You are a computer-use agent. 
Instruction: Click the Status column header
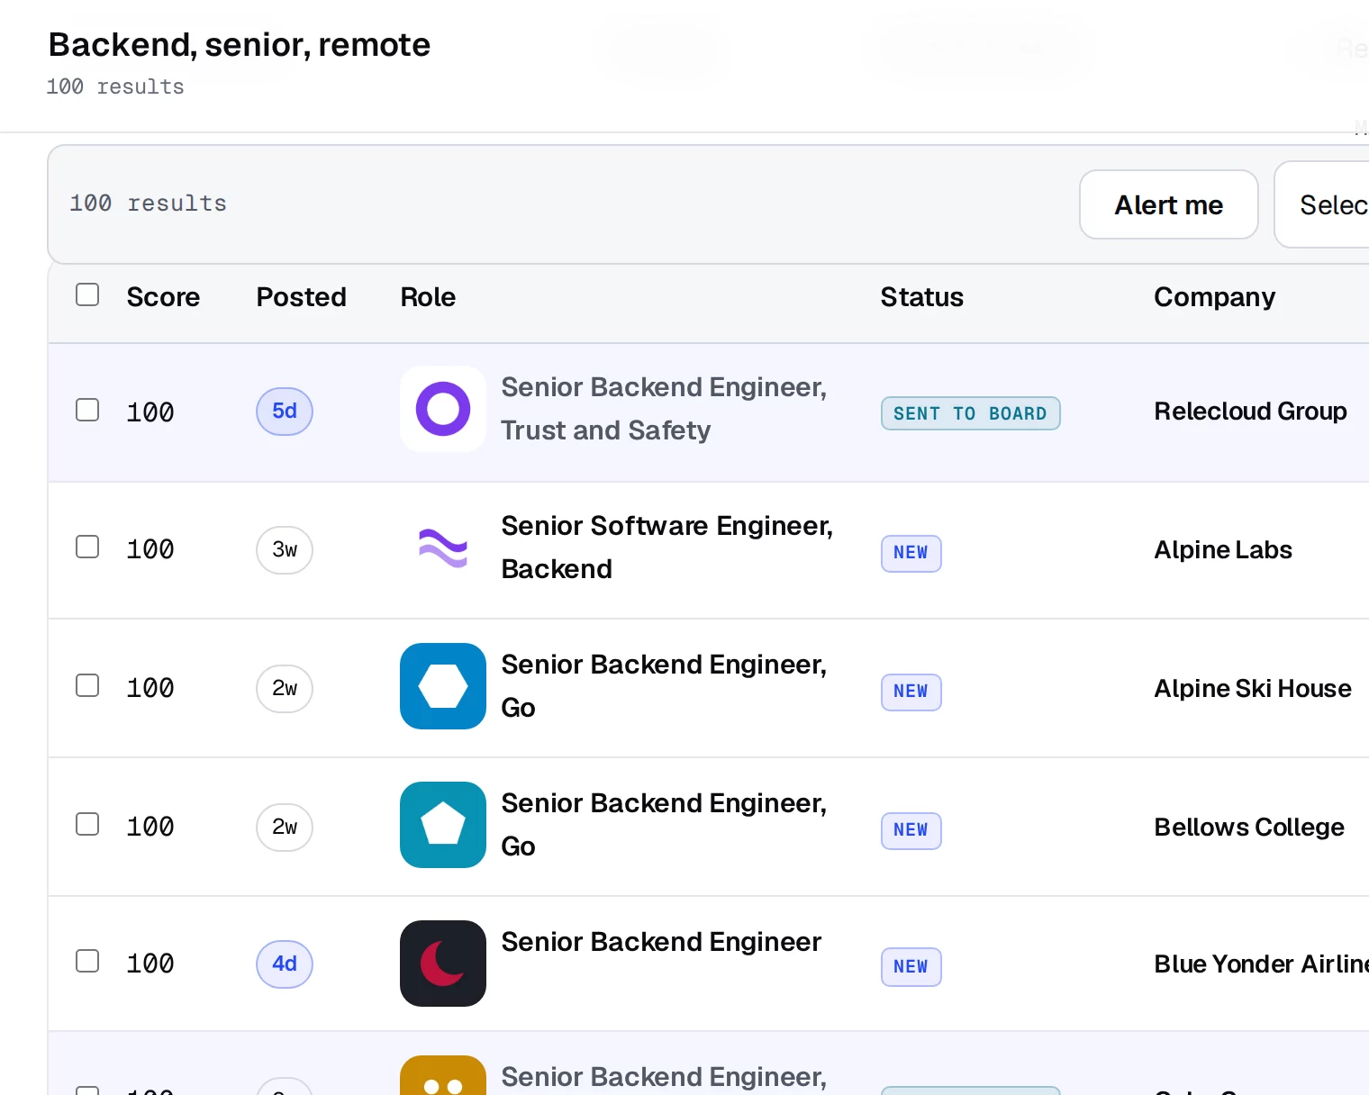point(922,297)
